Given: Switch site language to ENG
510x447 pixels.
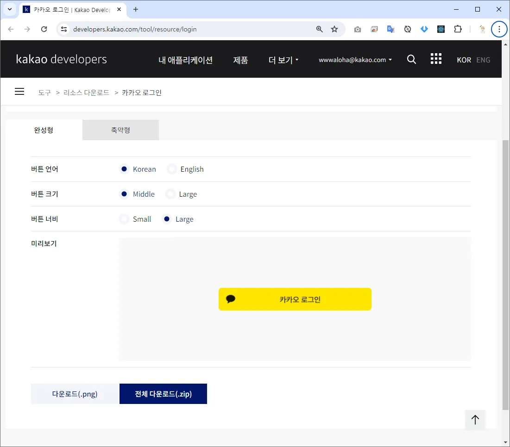Looking at the screenshot, I should (x=483, y=60).
